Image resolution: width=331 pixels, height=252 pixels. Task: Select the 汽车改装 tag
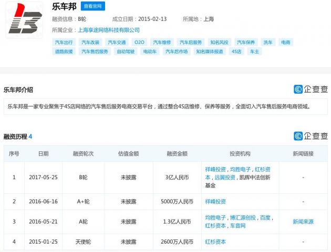90,42
